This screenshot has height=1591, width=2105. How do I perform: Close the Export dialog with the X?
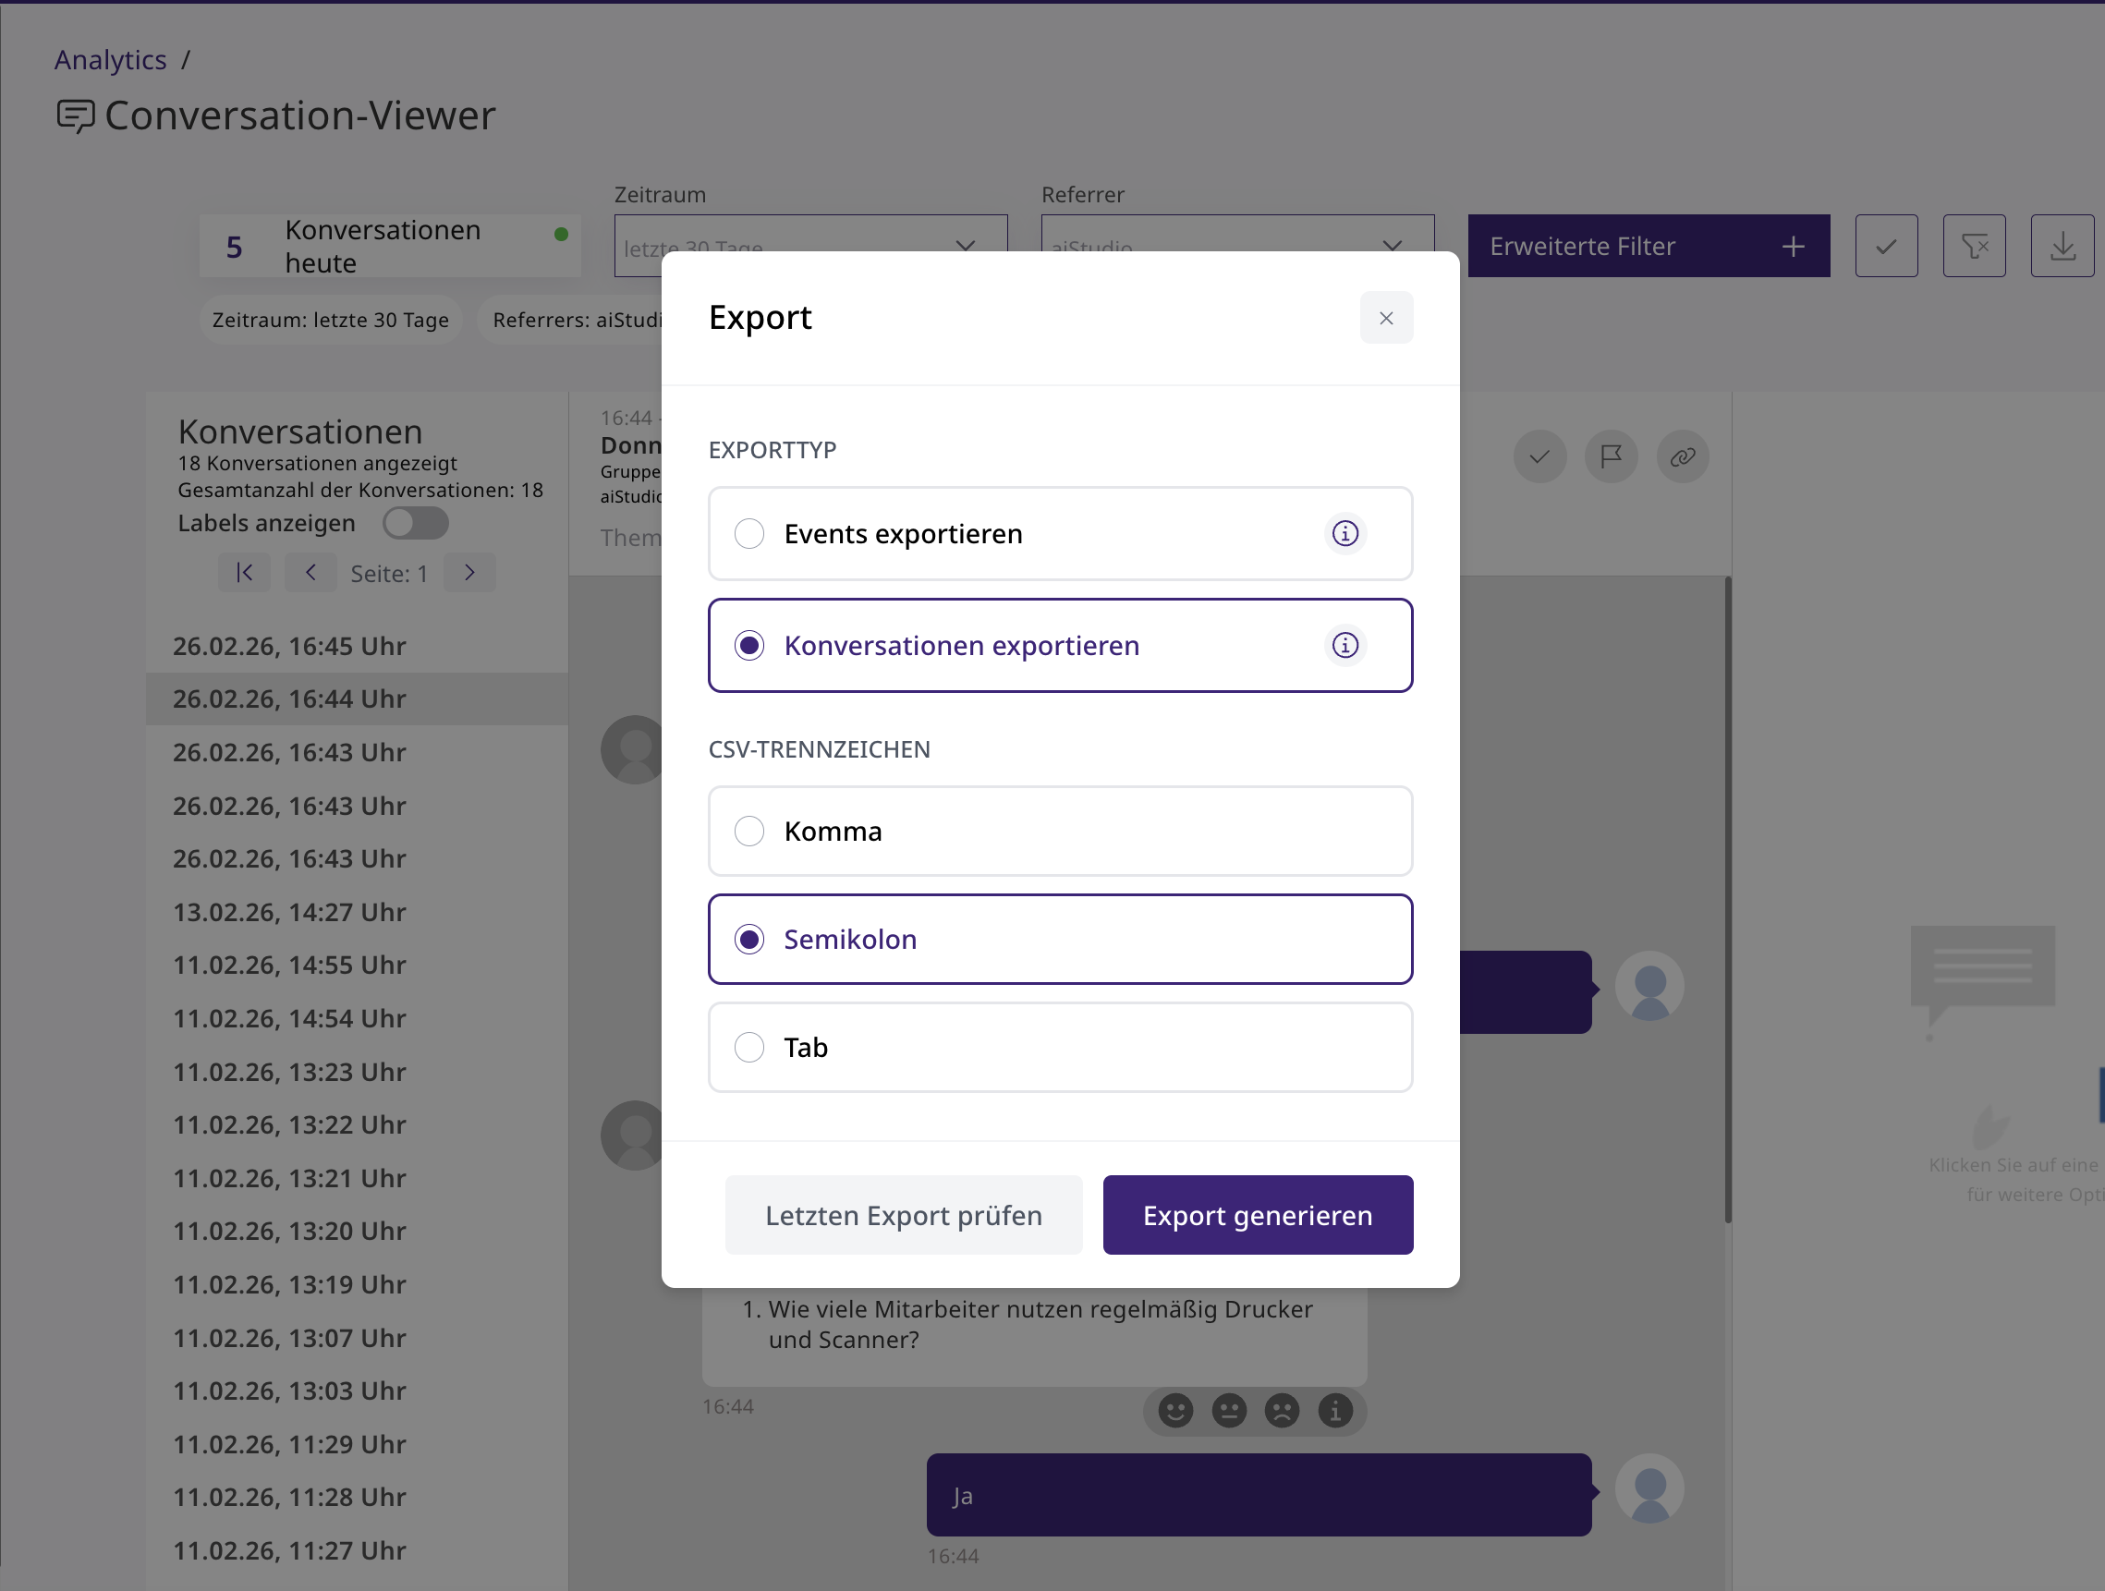point(1385,318)
